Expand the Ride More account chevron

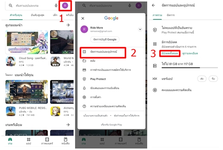(x=140, y=29)
